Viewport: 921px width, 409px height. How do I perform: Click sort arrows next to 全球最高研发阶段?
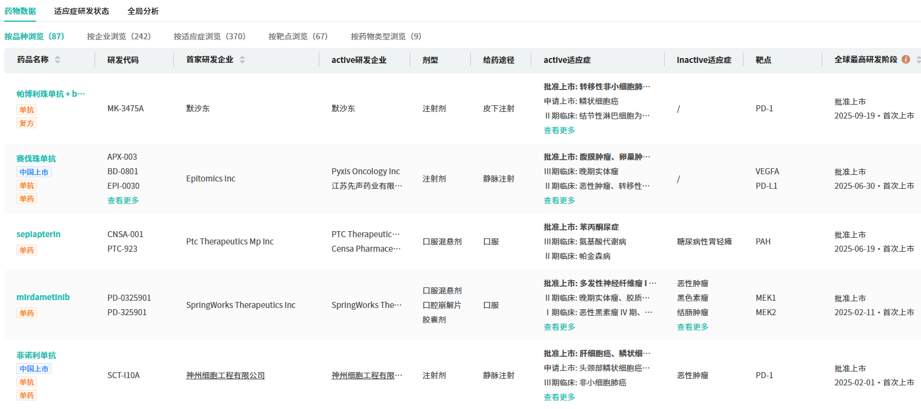coord(918,60)
